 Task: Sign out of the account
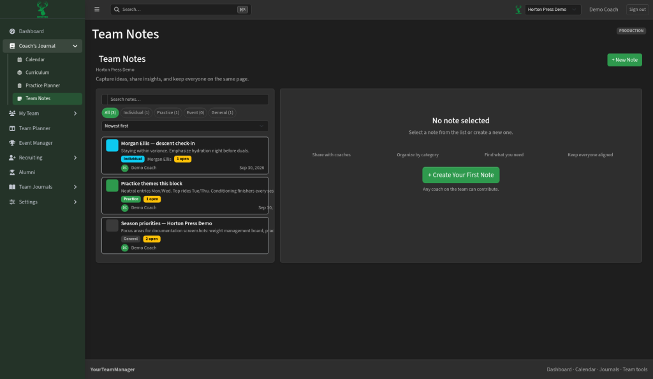(637, 10)
